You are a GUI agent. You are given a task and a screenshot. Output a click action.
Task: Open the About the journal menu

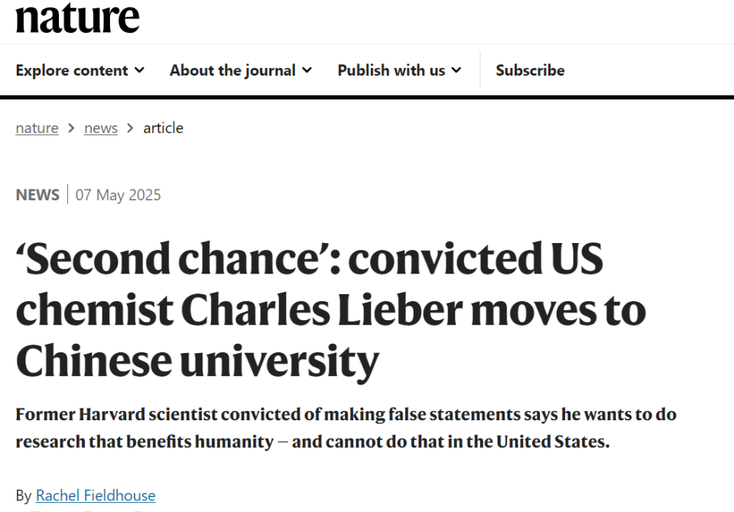click(x=241, y=70)
